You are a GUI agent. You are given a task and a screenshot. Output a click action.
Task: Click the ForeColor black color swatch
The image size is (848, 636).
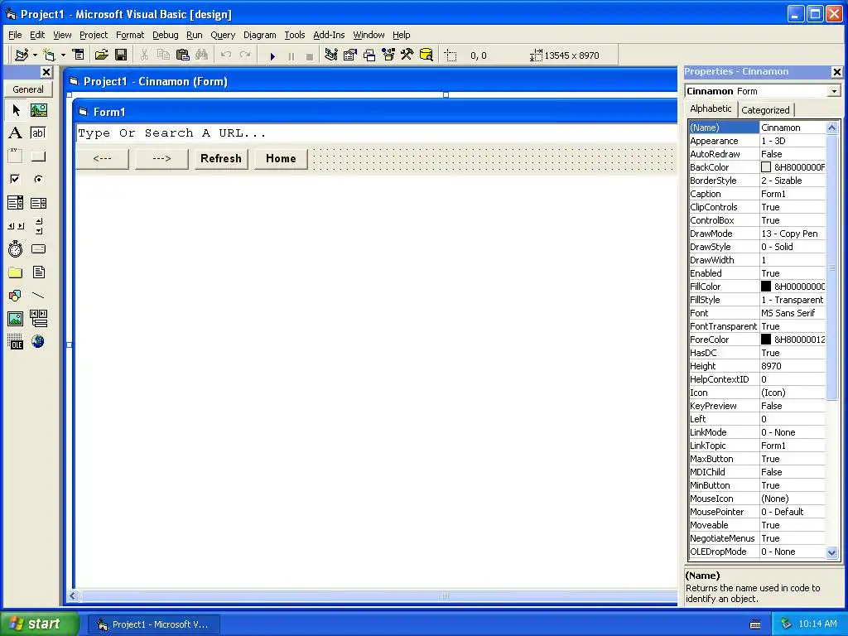click(x=766, y=339)
